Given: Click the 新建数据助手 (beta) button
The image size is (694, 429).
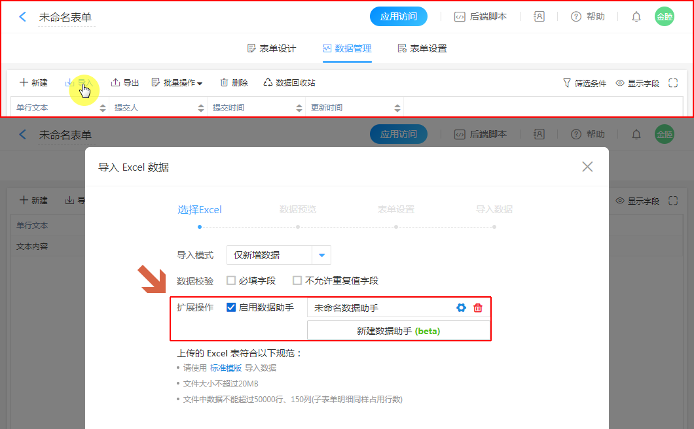Looking at the screenshot, I should coord(398,331).
